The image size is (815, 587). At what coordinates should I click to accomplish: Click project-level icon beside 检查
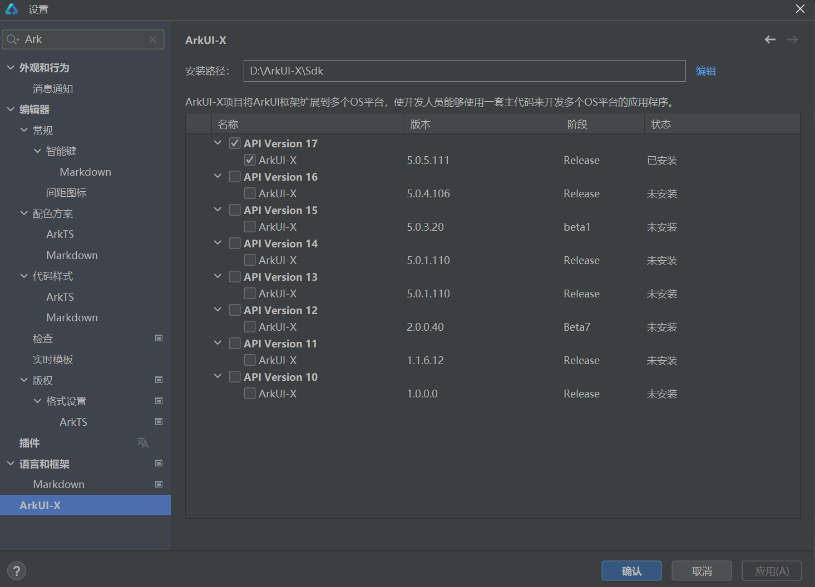159,338
